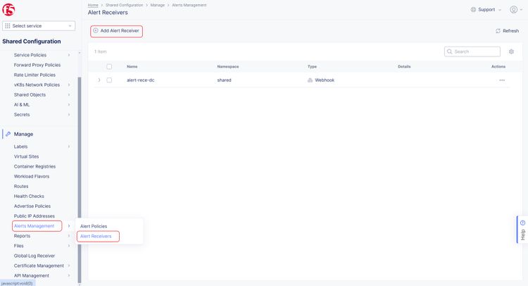Click the grid icon in Select service
528x286 pixels.
tap(8, 25)
